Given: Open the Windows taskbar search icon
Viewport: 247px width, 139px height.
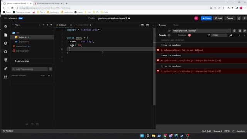Looking at the screenshot, I should pyautogui.click(x=148, y=136).
